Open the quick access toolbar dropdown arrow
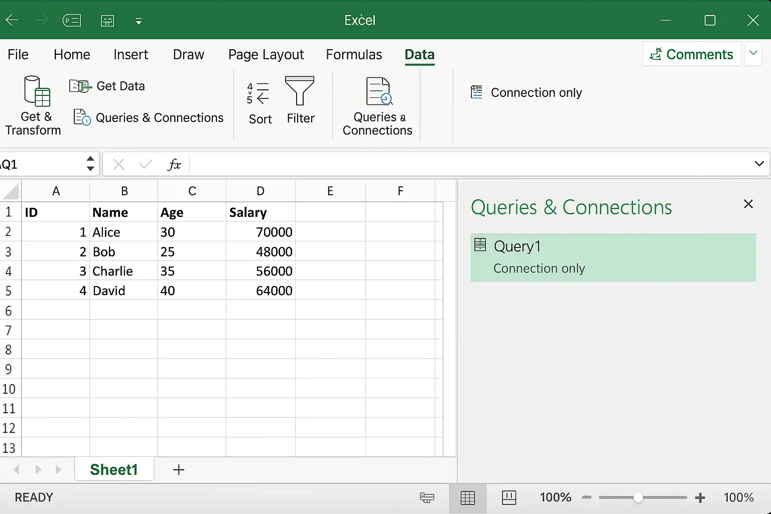This screenshot has height=514, width=771. 139,21
